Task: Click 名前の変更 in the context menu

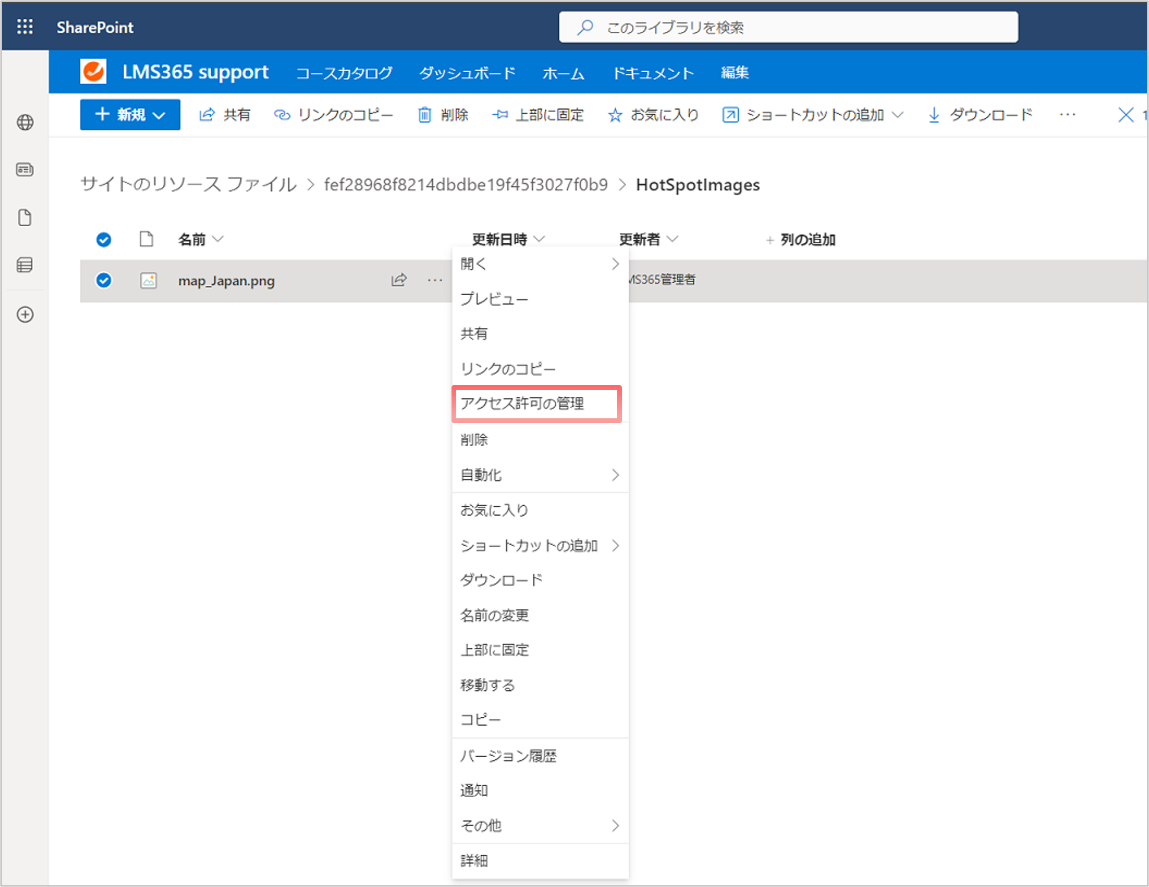Action: tap(540, 615)
